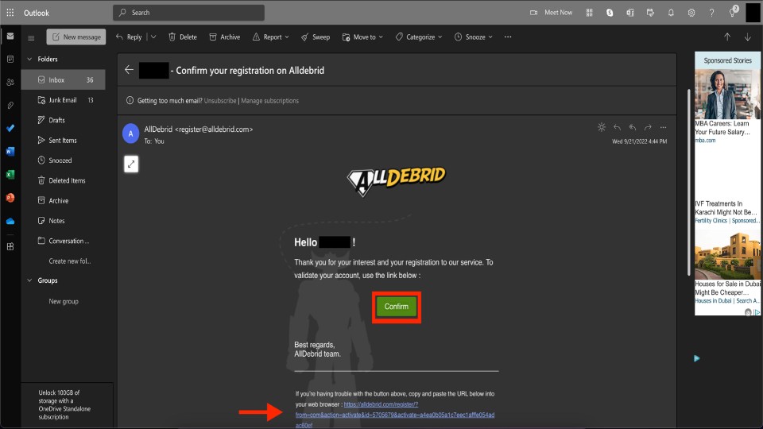Click the message Reply all icon
The height and width of the screenshot is (429, 763).
tap(633, 127)
